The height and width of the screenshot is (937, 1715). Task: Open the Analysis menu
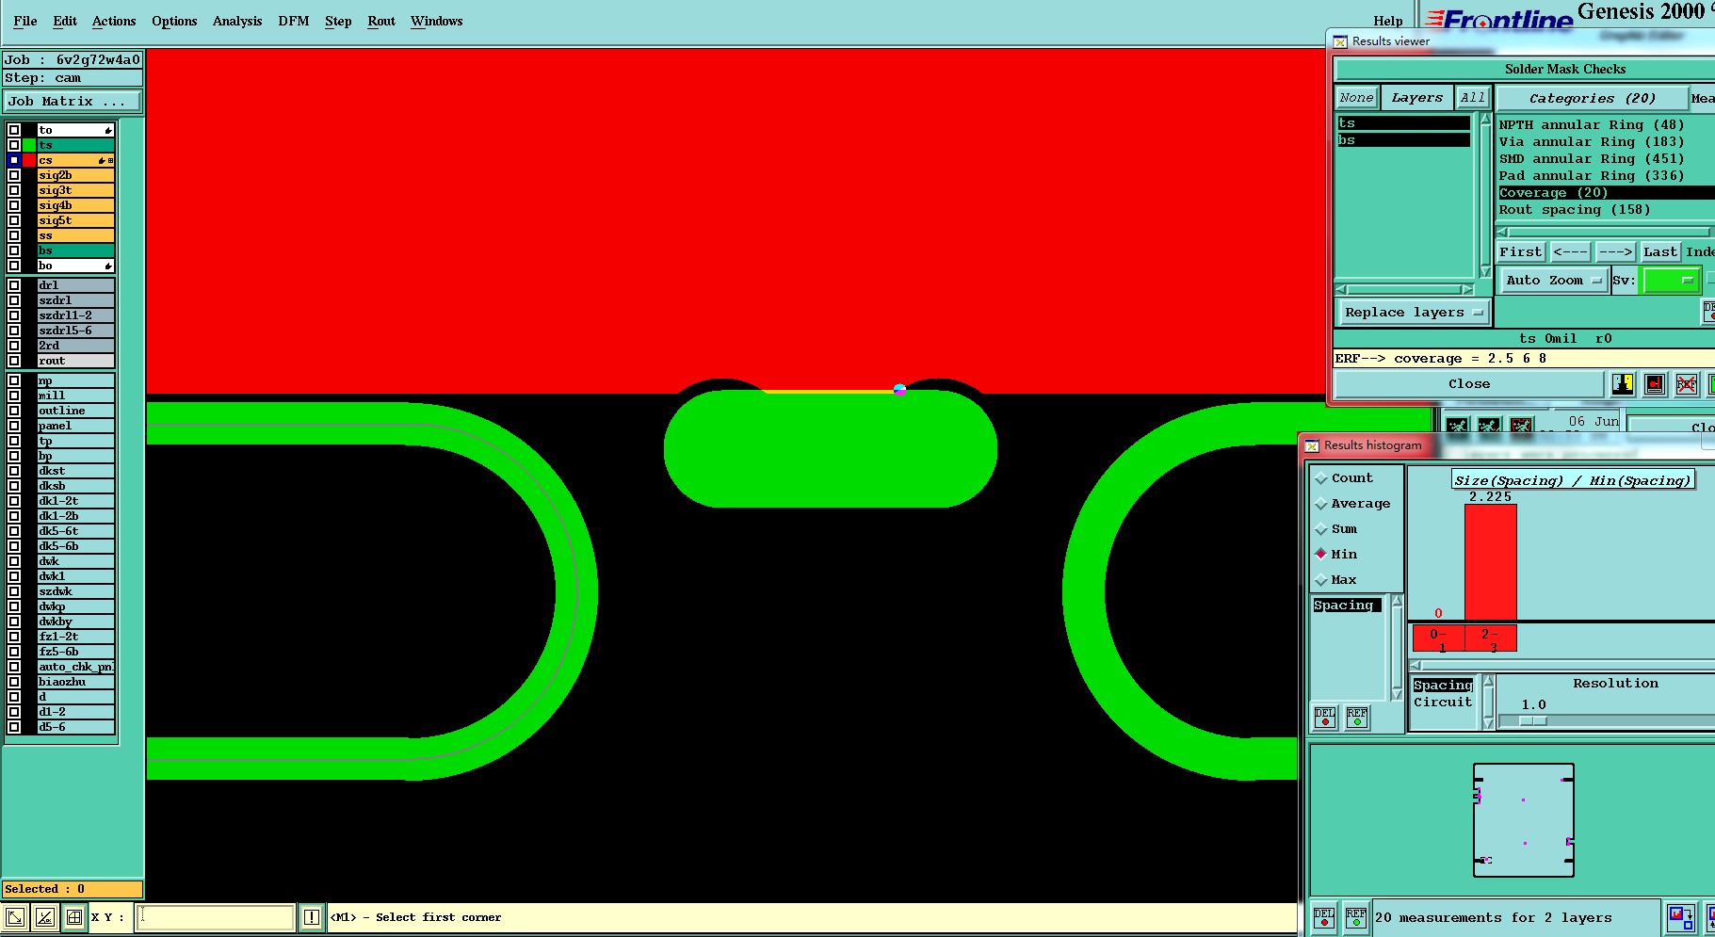[237, 21]
